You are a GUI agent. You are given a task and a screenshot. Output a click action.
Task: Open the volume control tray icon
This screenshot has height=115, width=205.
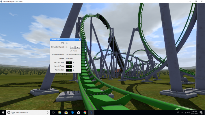coord(188,112)
